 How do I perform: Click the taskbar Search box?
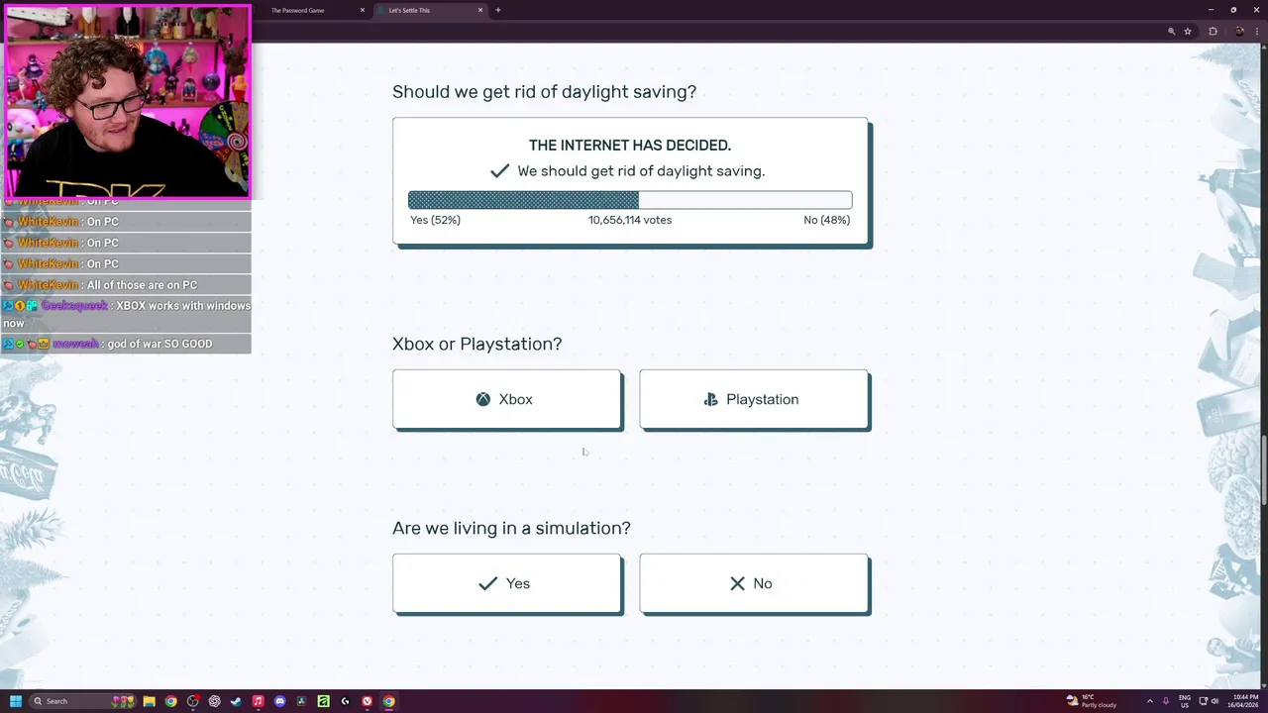point(81,701)
